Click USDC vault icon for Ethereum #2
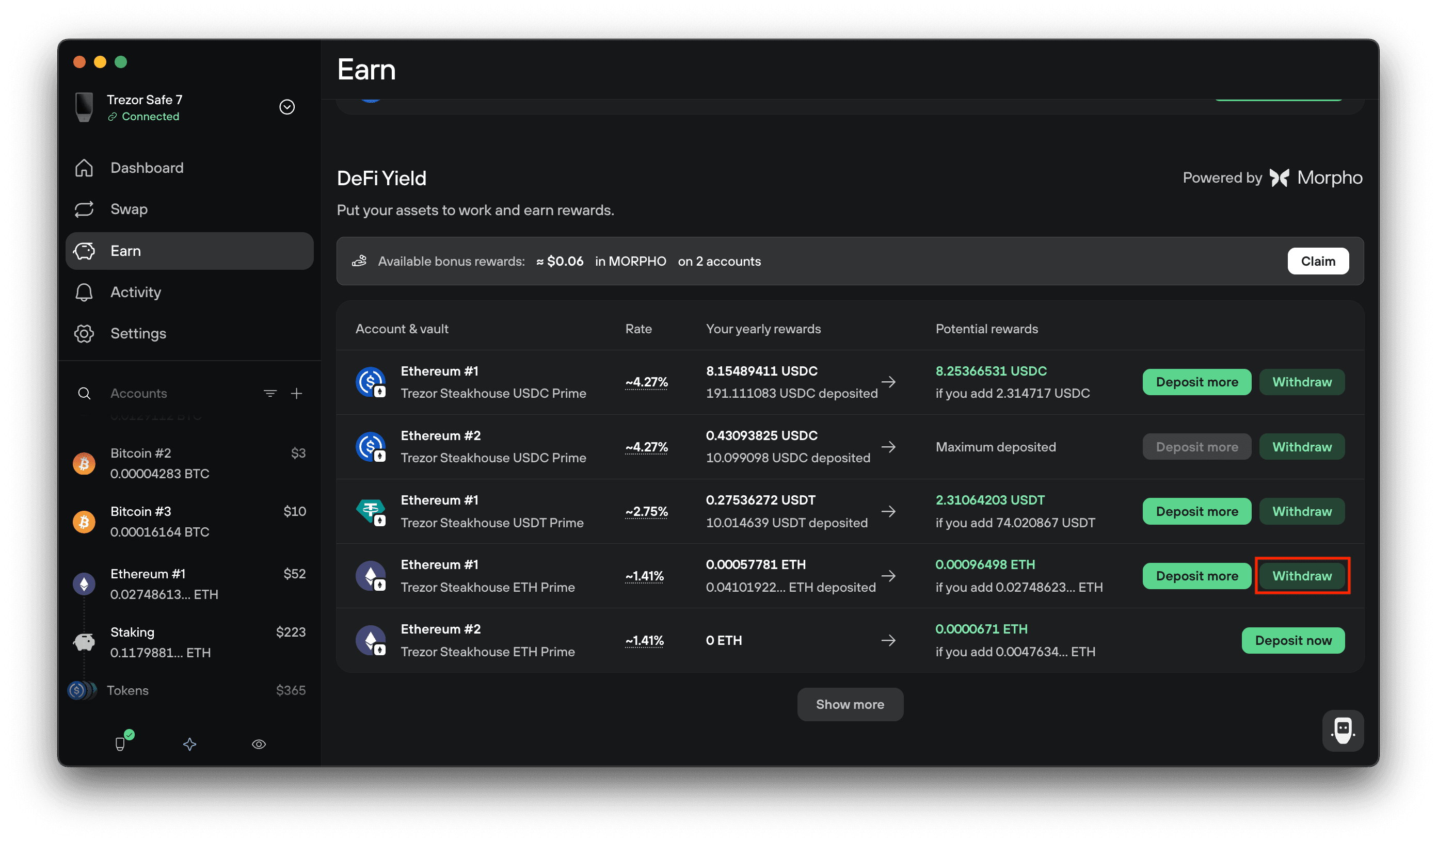The height and width of the screenshot is (843, 1437). (x=371, y=447)
